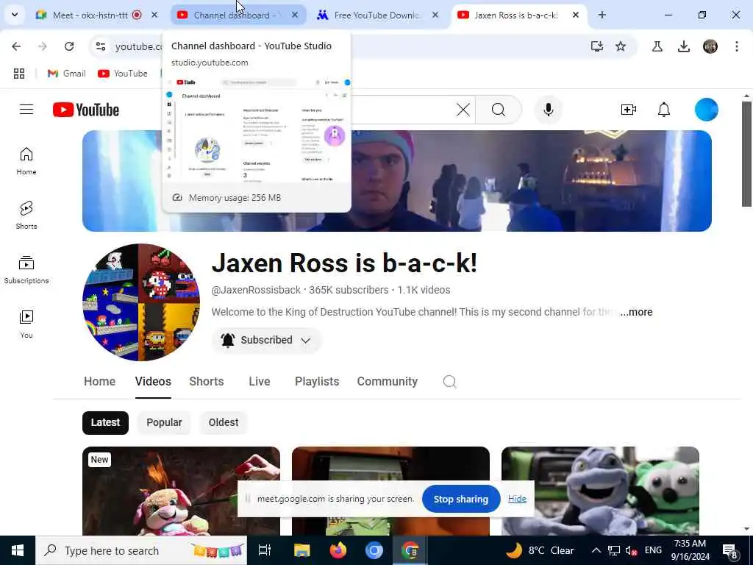Screen dimensions: 753x565
Task: Bookmark this page with the star
Action: [621, 46]
